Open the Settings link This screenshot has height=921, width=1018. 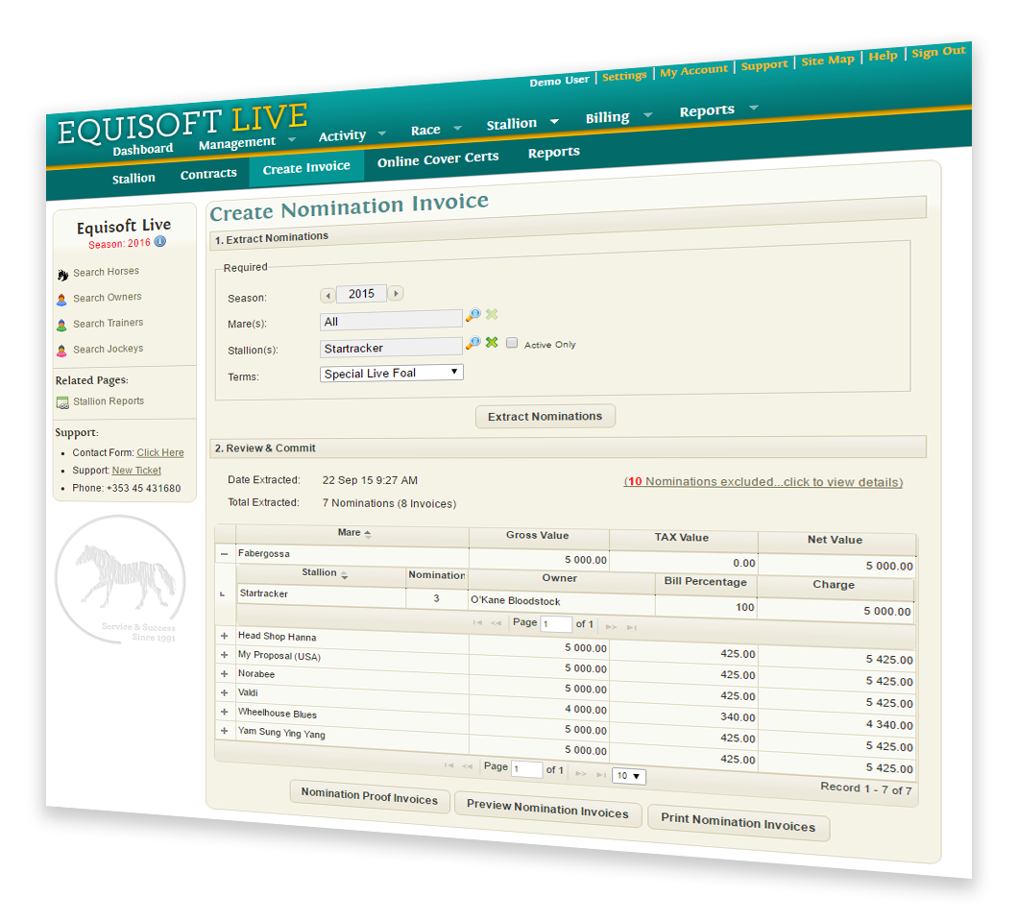[624, 76]
